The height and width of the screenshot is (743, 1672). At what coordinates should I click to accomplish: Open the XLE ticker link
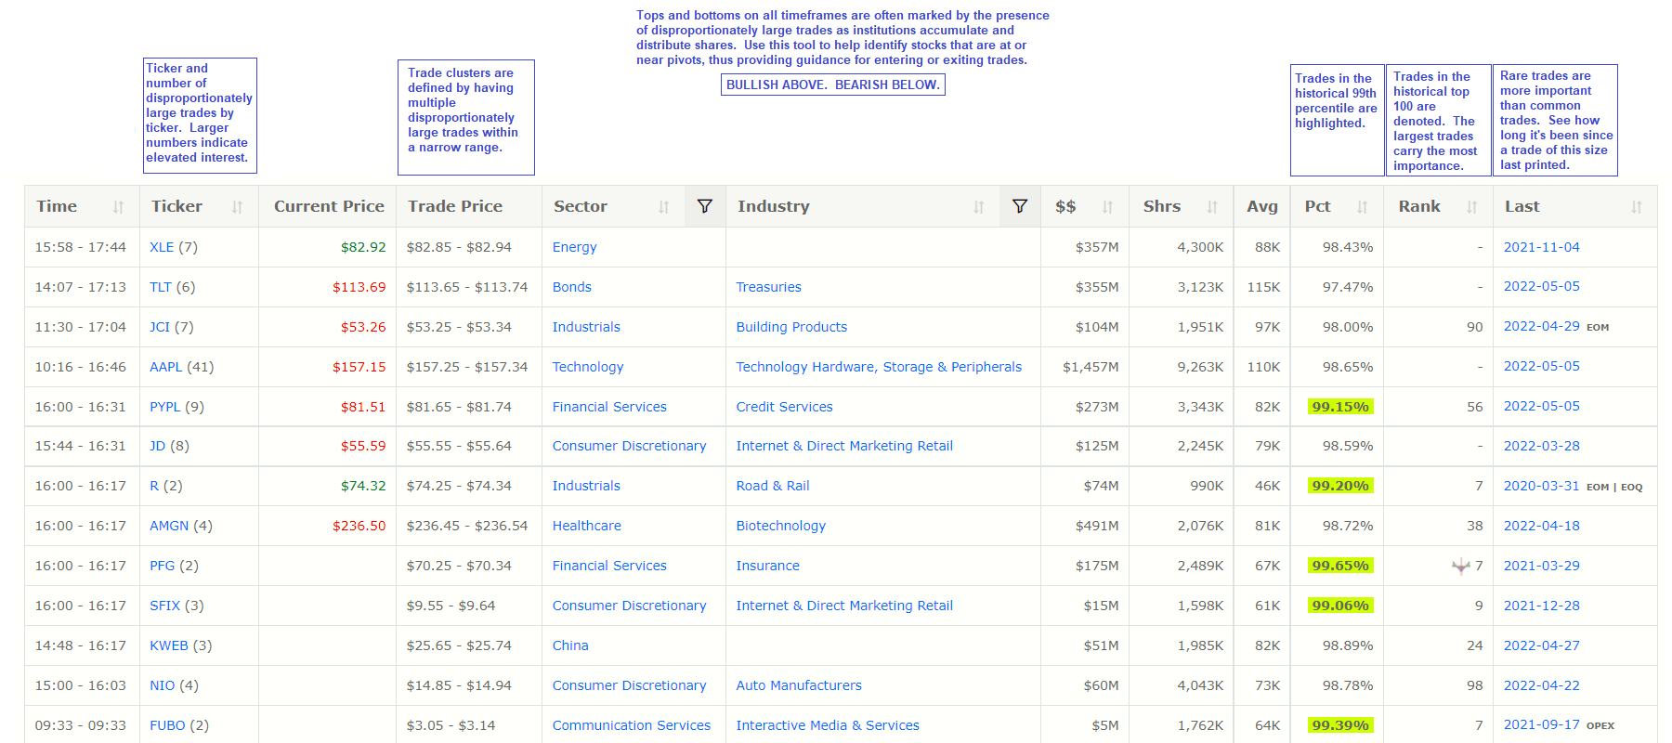pos(162,247)
